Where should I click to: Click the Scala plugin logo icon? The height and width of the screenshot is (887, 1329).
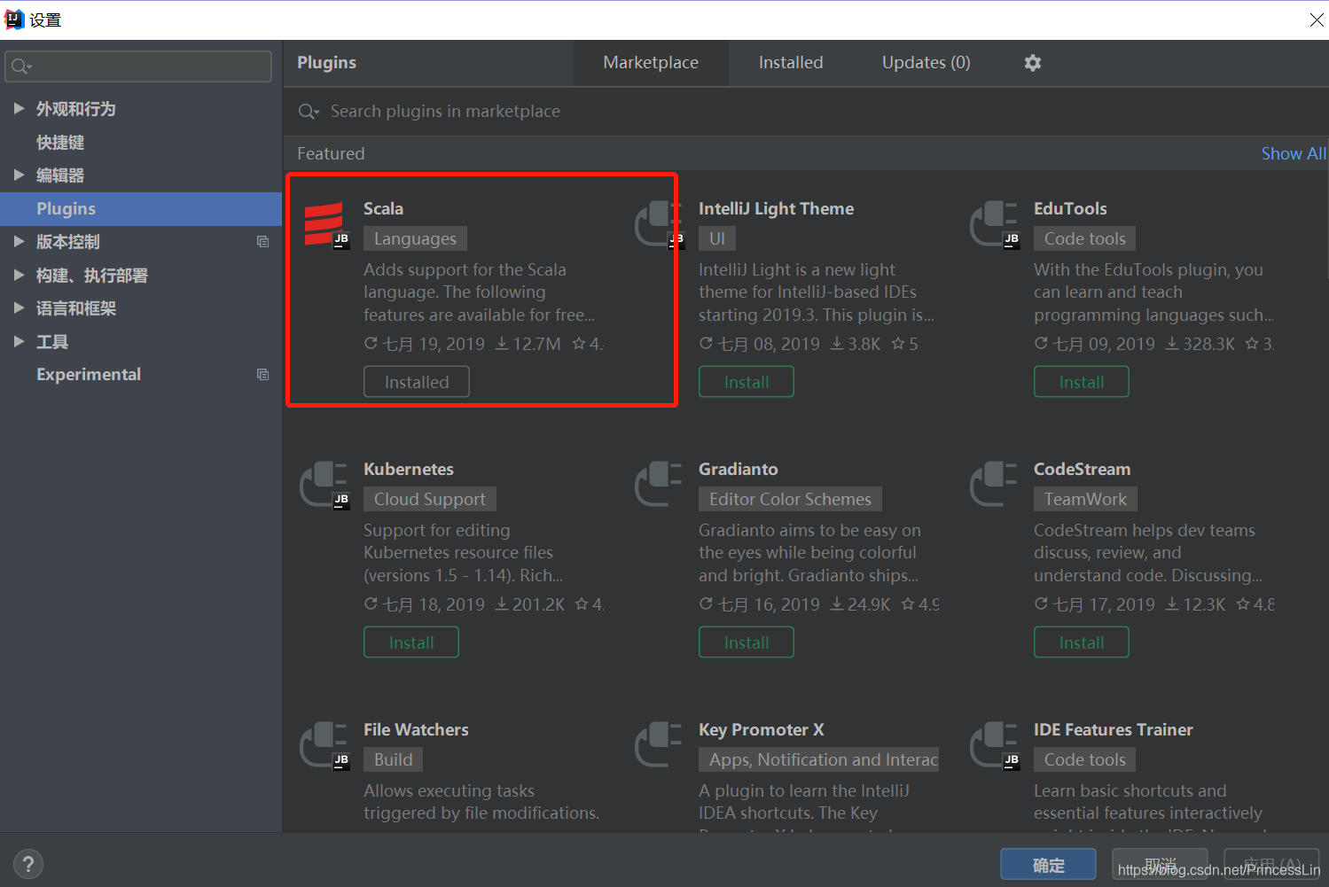tap(325, 225)
